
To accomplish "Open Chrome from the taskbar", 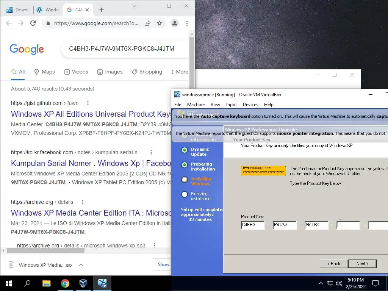I will 65,283.
